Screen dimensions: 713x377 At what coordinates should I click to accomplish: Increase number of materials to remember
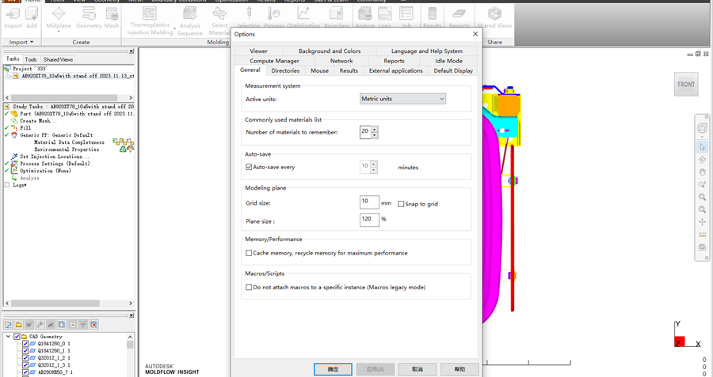click(374, 130)
